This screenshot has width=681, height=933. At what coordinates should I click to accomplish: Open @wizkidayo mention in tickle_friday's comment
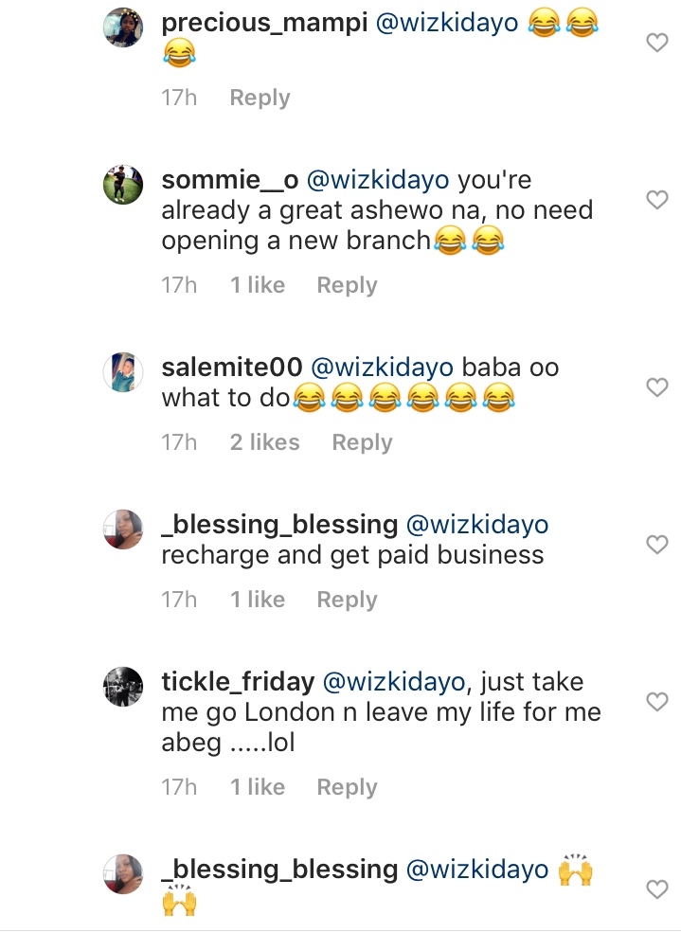coord(396,681)
